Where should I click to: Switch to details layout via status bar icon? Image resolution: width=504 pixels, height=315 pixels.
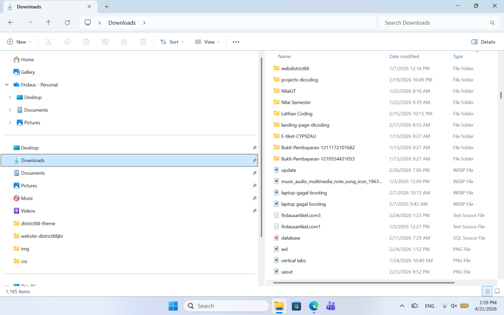pos(487,291)
